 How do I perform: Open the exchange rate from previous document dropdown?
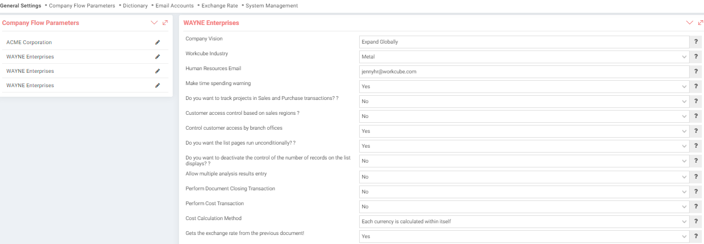click(x=524, y=237)
